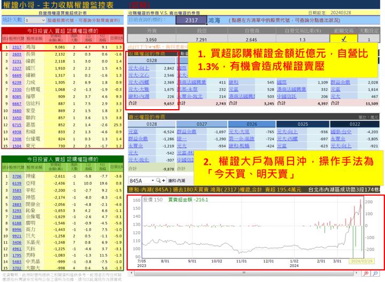Open stock code 6669 緯穎 link
The height and width of the screenshot is (282, 385).
(x=17, y=75)
